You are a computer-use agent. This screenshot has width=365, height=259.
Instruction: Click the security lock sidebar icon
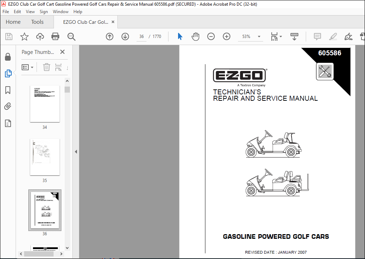tap(8, 57)
